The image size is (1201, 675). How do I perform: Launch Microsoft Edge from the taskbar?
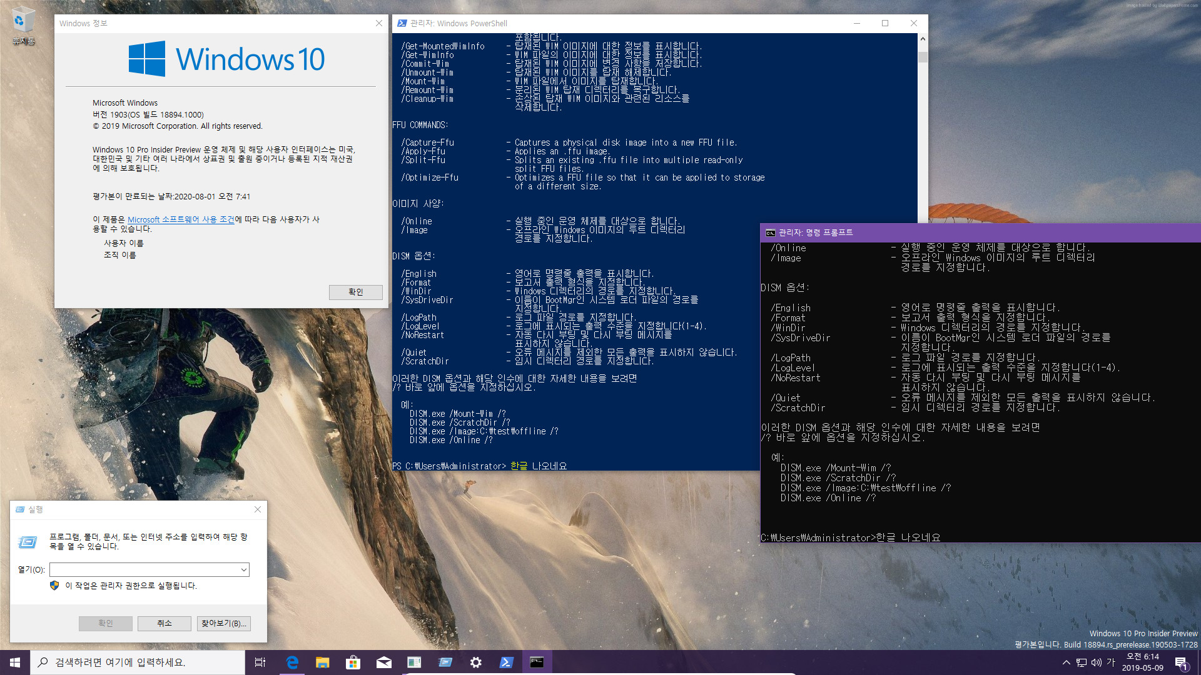[292, 662]
